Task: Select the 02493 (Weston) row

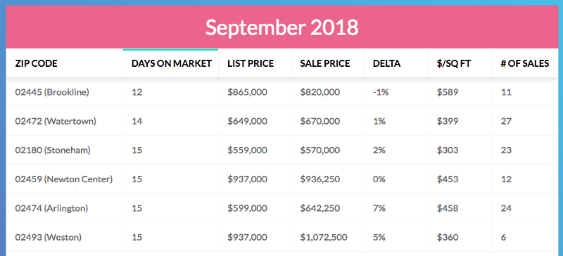Action: [282, 237]
